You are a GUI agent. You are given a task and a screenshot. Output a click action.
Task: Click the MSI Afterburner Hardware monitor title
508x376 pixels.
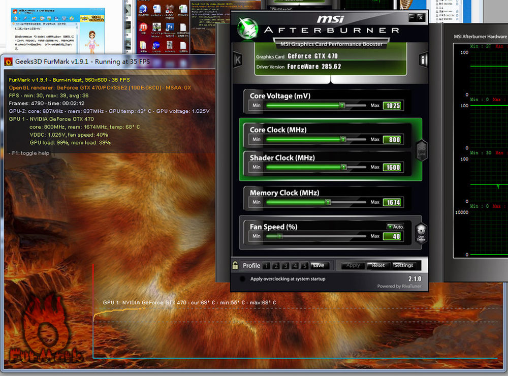[x=481, y=37]
